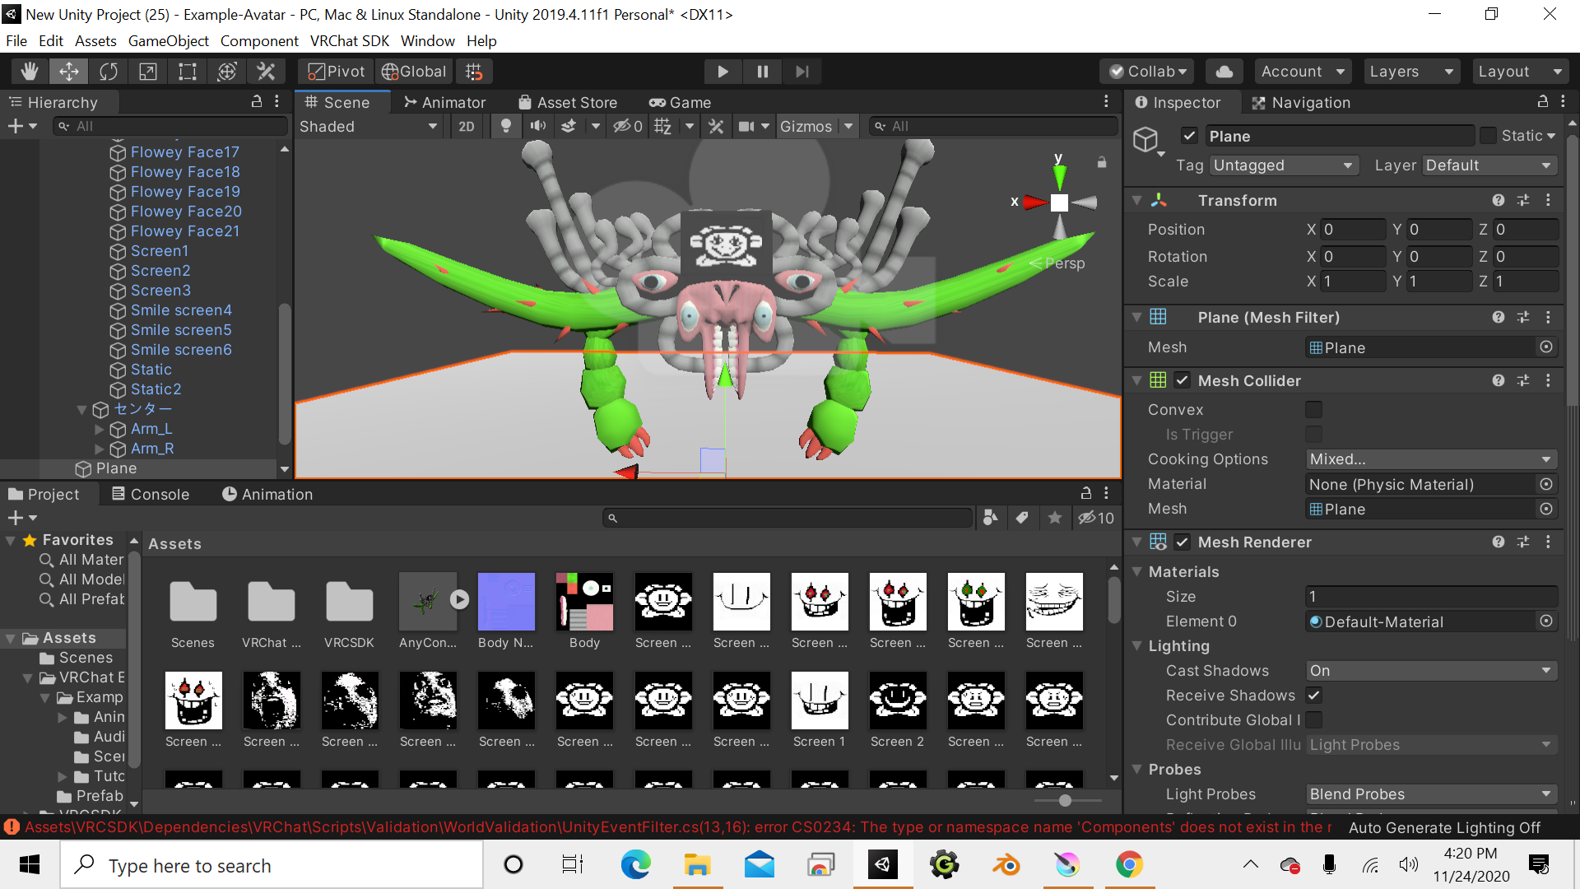
Task: Open the VRChat SDK menu
Action: [350, 40]
